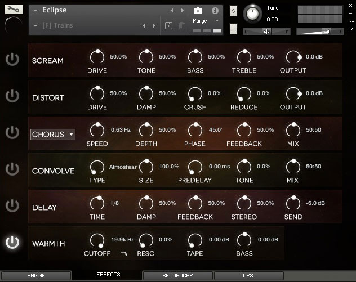Click the stereo pan slider

(266, 32)
